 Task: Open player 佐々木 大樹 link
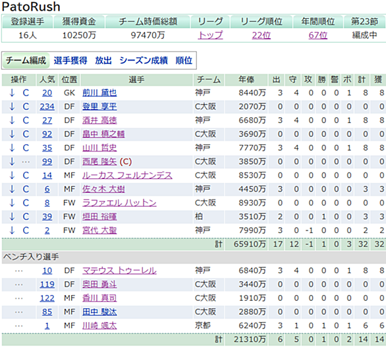pos(103,189)
